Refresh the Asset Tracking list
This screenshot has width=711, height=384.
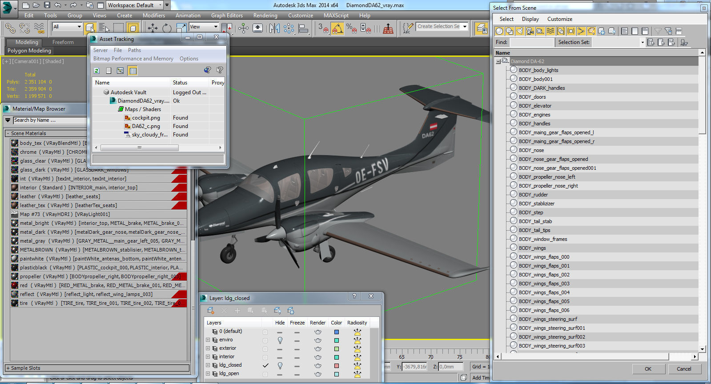[x=96, y=71]
